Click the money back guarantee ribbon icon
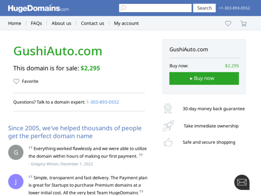The image size is (261, 195). [167, 109]
